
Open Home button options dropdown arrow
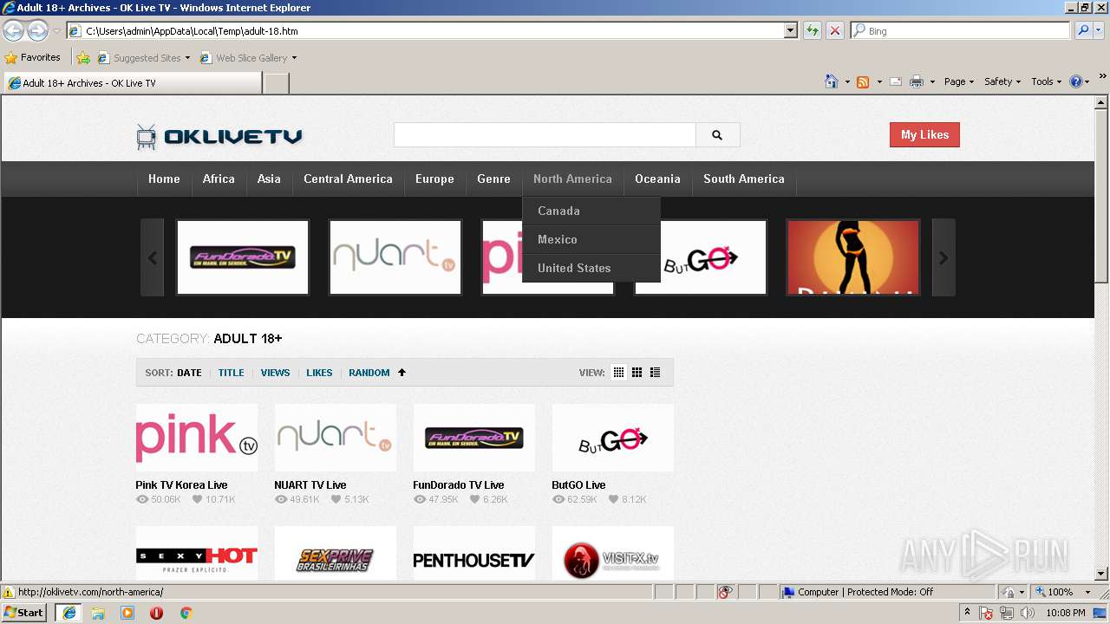tap(846, 81)
